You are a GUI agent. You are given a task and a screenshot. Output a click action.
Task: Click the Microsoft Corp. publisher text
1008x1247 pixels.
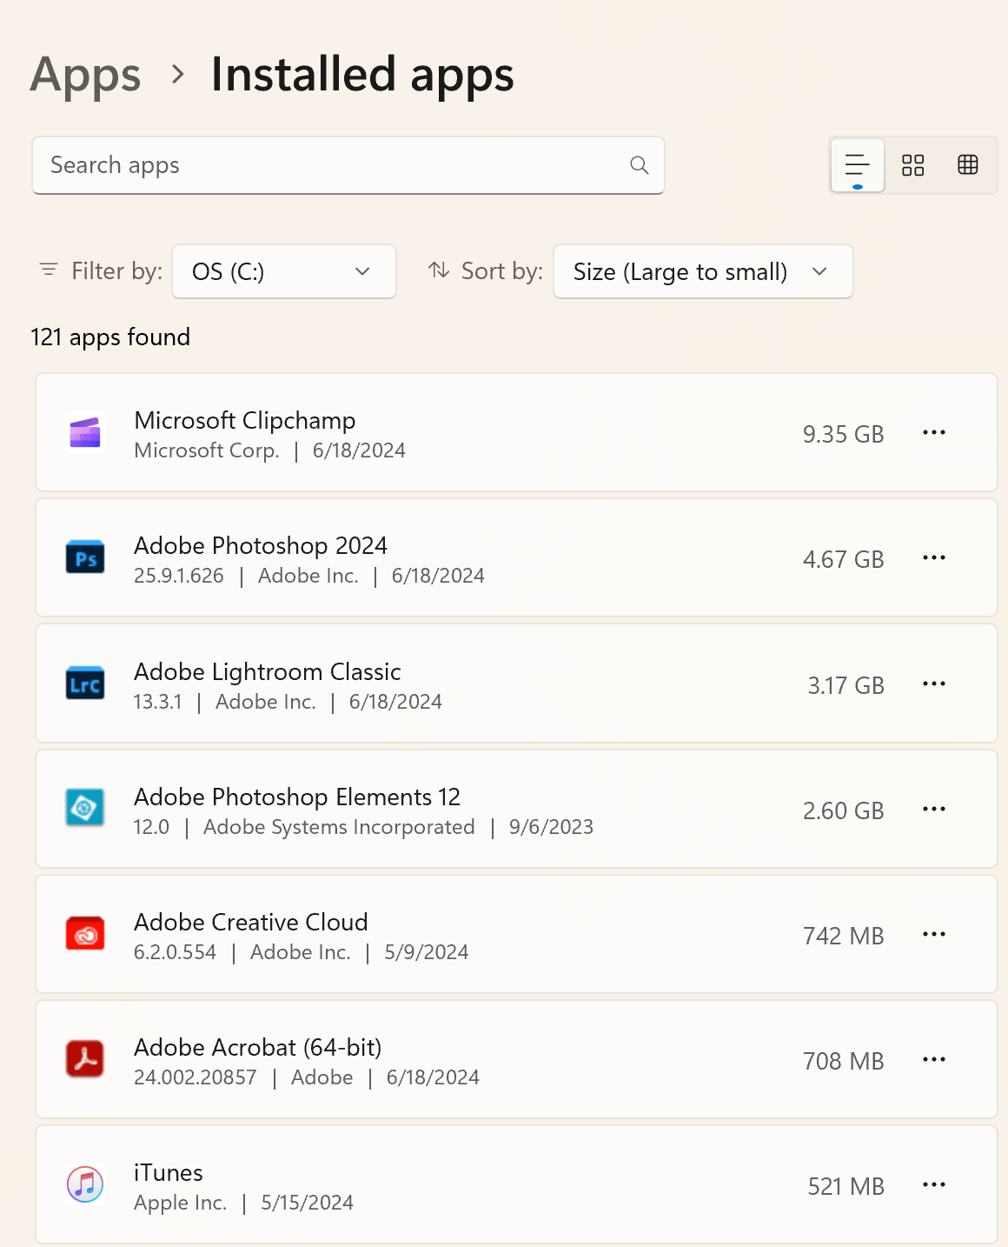pos(207,450)
